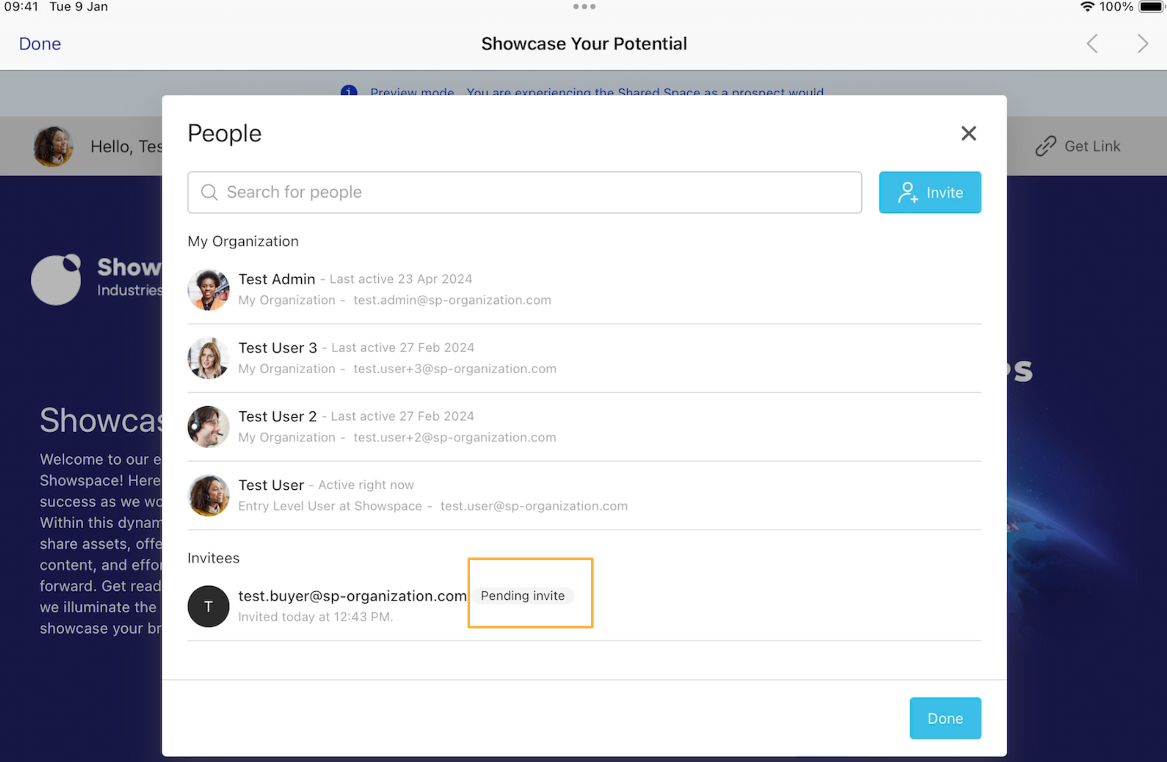Click the Invite button
The width and height of the screenshot is (1167, 762).
tap(930, 192)
